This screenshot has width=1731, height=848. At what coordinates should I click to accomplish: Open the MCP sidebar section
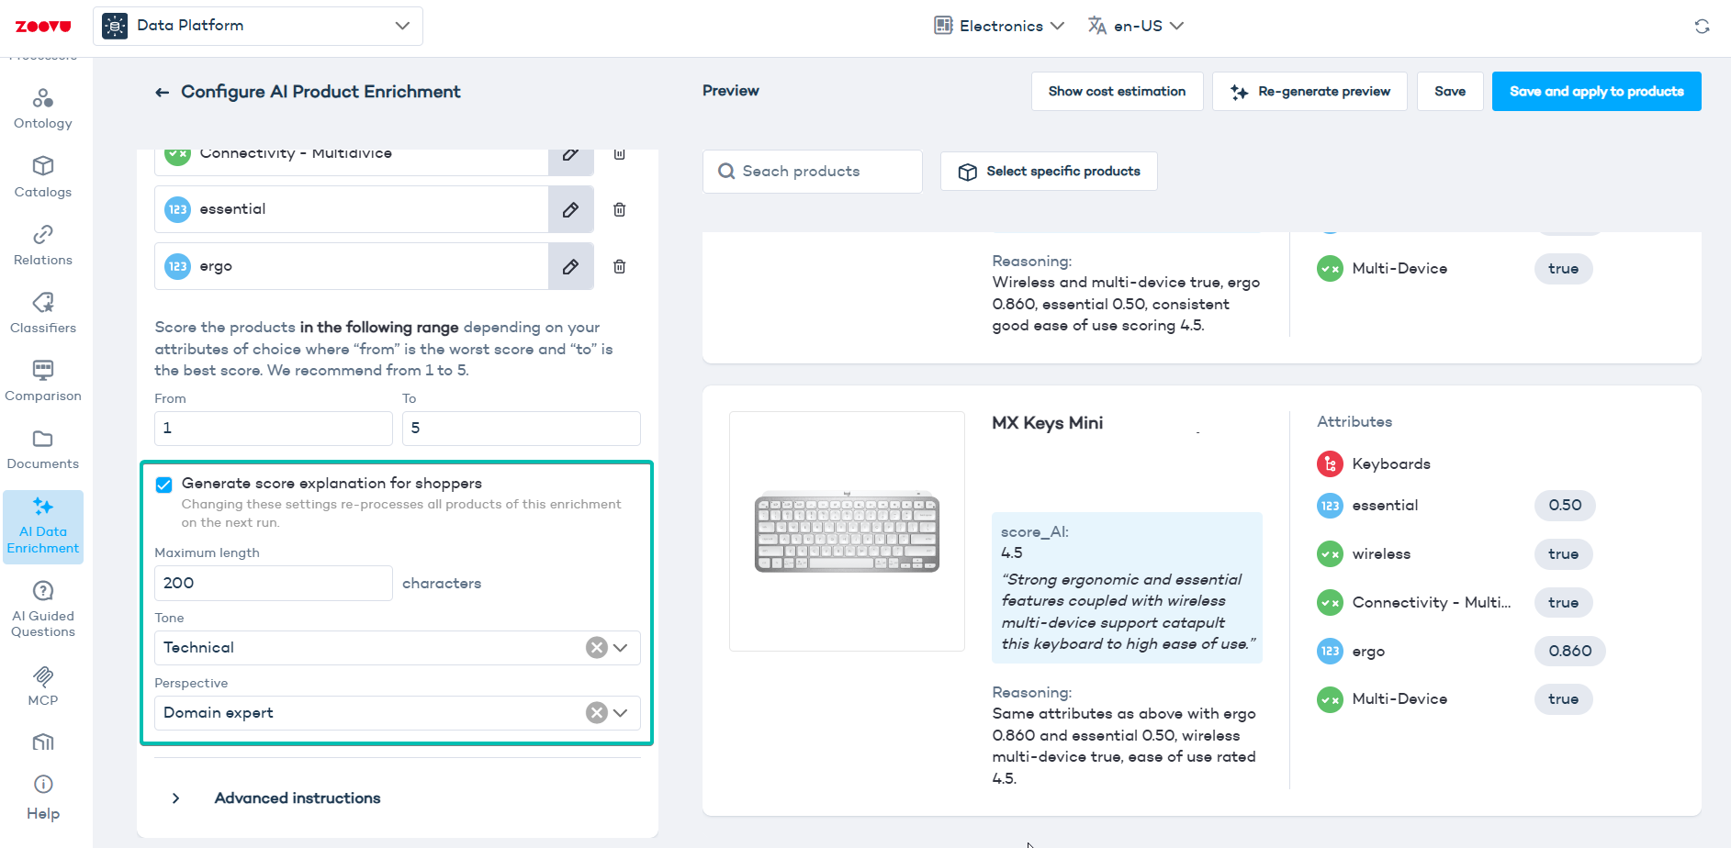[x=43, y=686]
